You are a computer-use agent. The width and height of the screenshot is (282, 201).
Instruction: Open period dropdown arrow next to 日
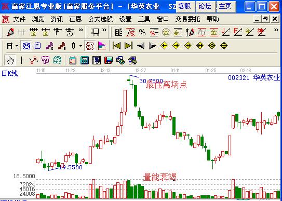click(17, 46)
